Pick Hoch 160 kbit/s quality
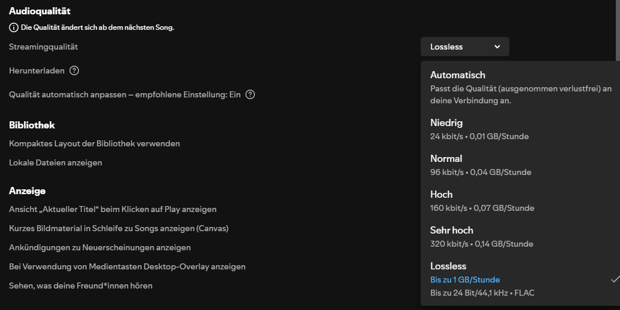Screen dimensions: 620x310 pyautogui.click(x=442, y=195)
